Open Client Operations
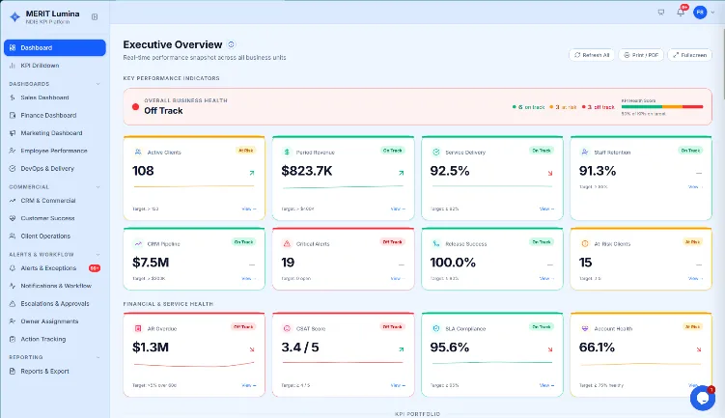725x418 pixels. pos(55,237)
